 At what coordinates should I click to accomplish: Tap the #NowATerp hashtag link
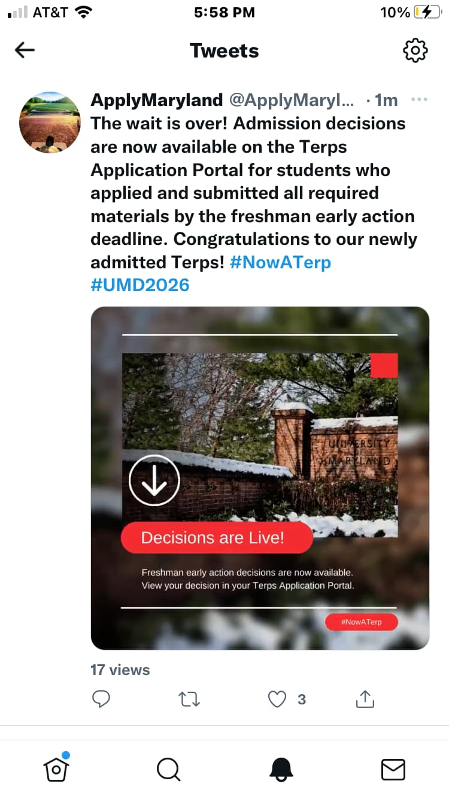click(280, 262)
